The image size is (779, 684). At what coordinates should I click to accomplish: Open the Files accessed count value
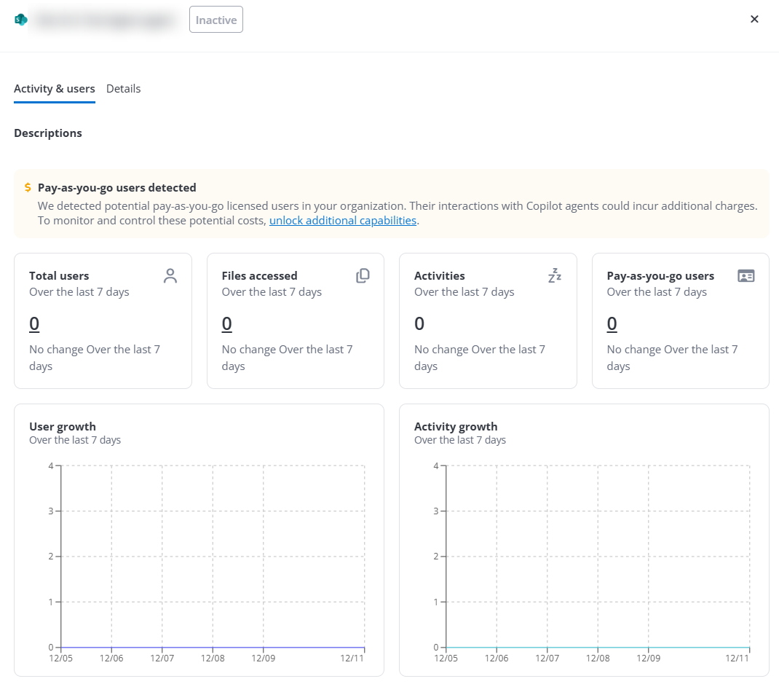[x=226, y=323]
